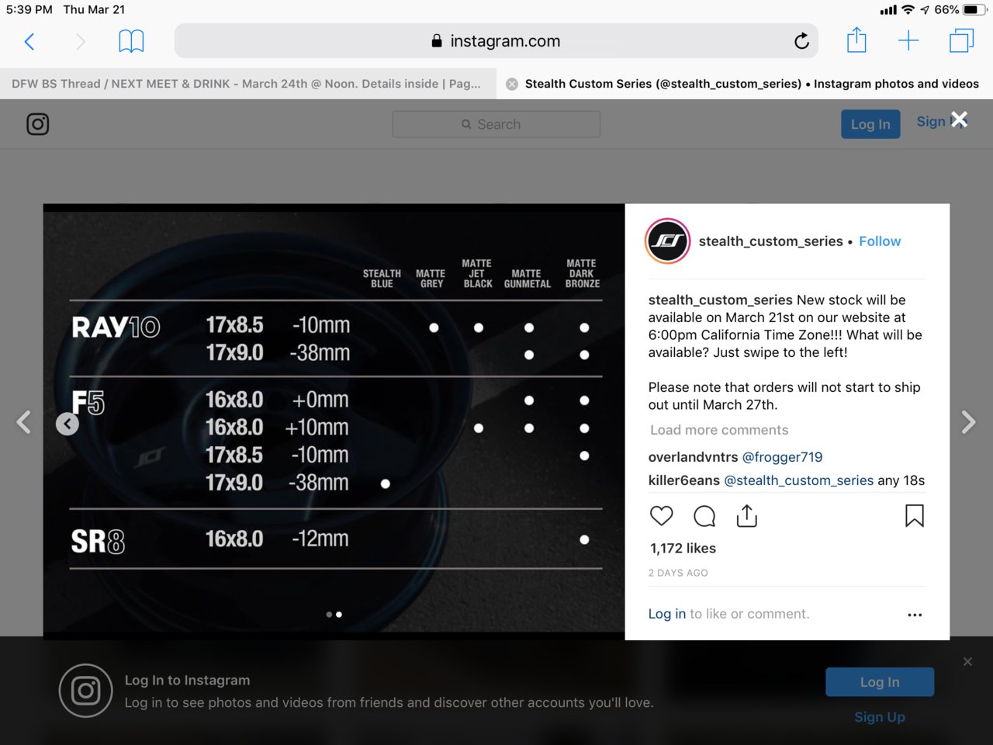This screenshot has height=745, width=993.
Task: Click the Instagram logo in login banner
Action: tap(86, 691)
